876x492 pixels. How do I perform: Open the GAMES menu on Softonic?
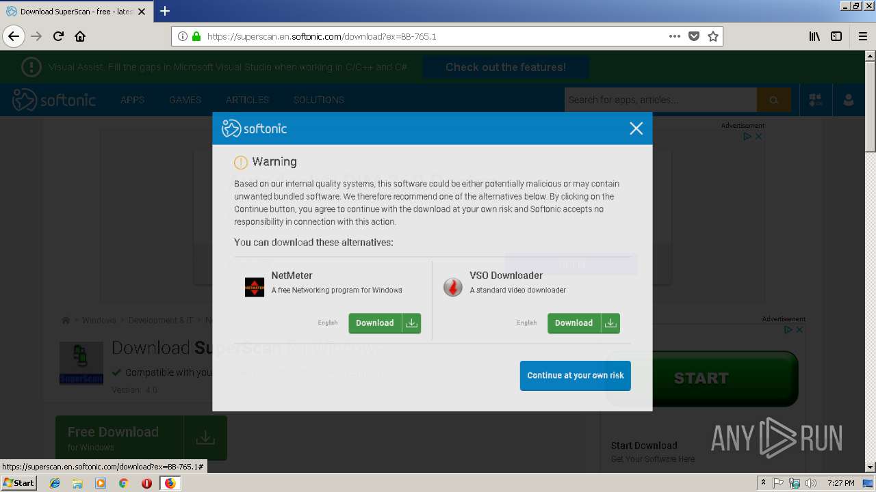pos(185,100)
